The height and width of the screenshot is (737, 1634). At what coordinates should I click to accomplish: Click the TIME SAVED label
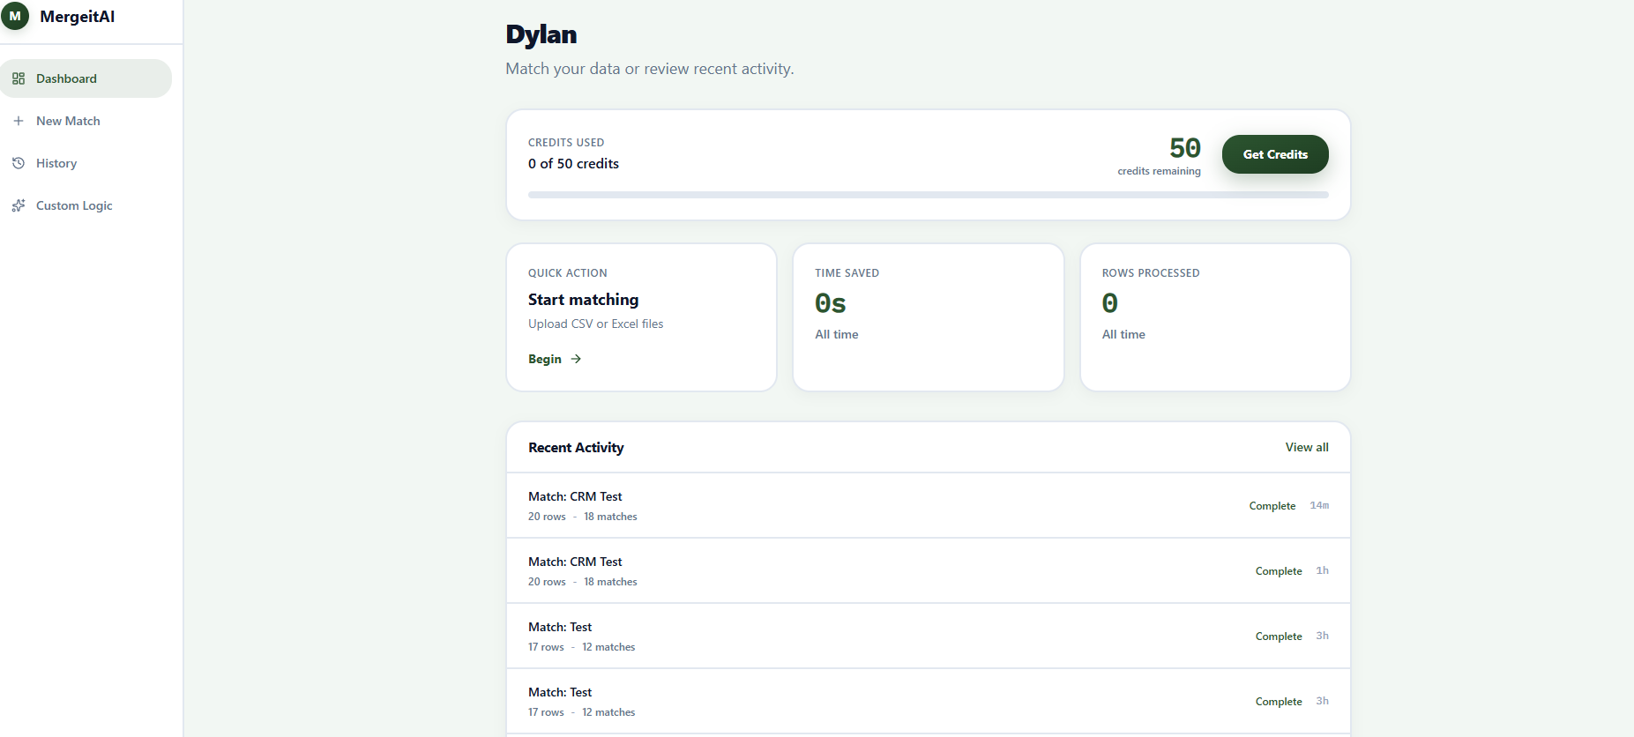(x=847, y=273)
